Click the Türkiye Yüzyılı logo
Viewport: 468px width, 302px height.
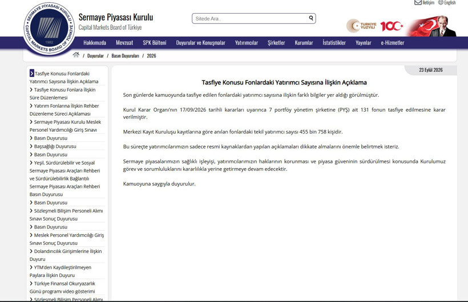tap(361, 26)
